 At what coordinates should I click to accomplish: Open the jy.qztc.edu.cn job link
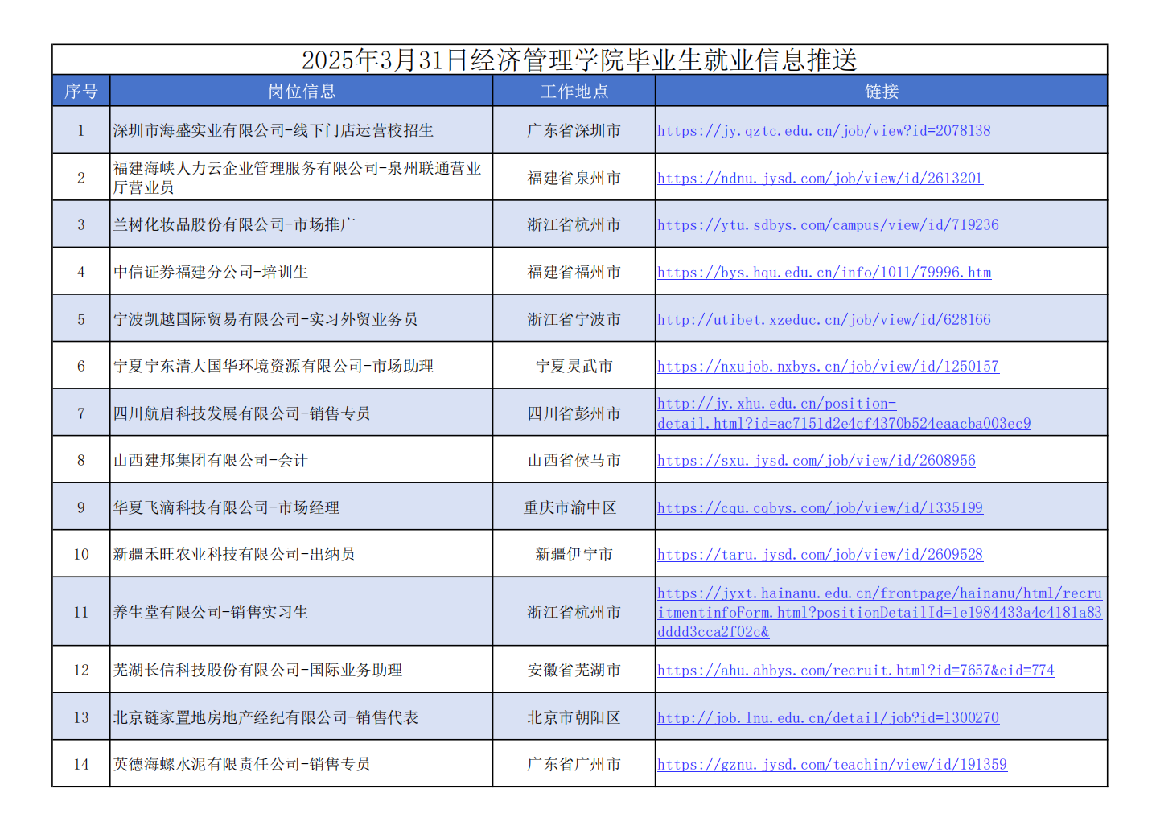824,130
